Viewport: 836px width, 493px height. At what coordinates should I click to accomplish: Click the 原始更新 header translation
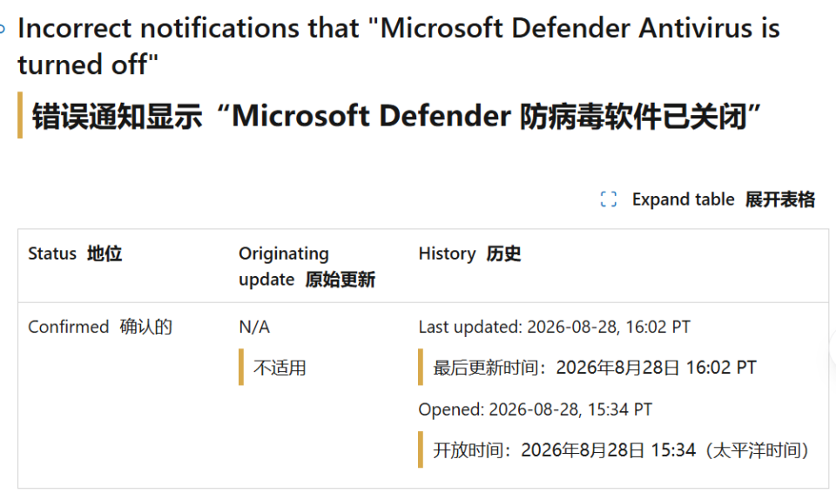(x=340, y=280)
